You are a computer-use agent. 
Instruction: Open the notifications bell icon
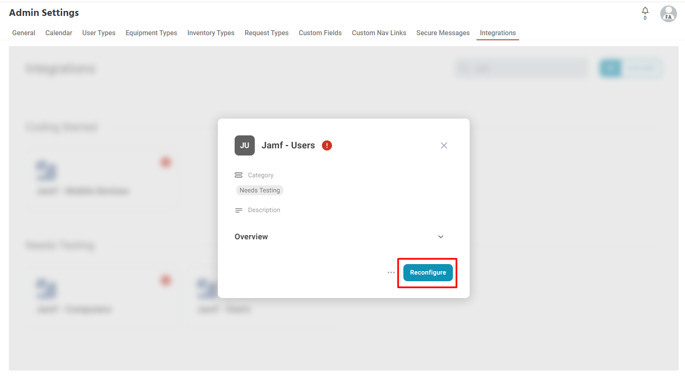point(645,11)
